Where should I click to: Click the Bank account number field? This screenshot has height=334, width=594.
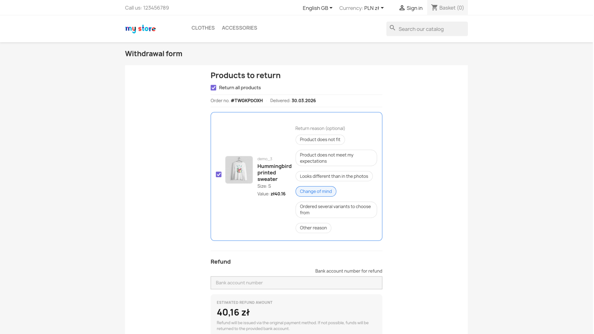pos(296,283)
